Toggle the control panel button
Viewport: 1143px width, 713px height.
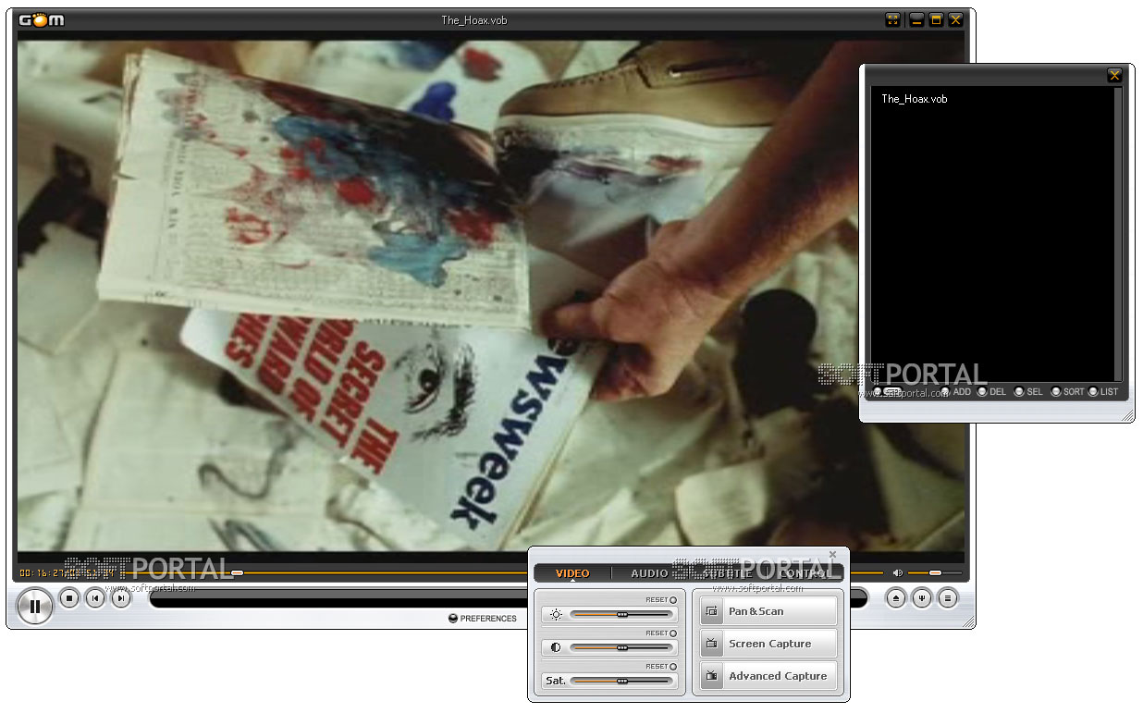(921, 598)
